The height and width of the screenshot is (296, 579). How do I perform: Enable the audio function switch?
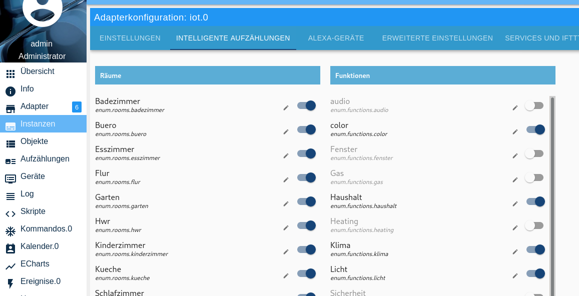point(534,105)
